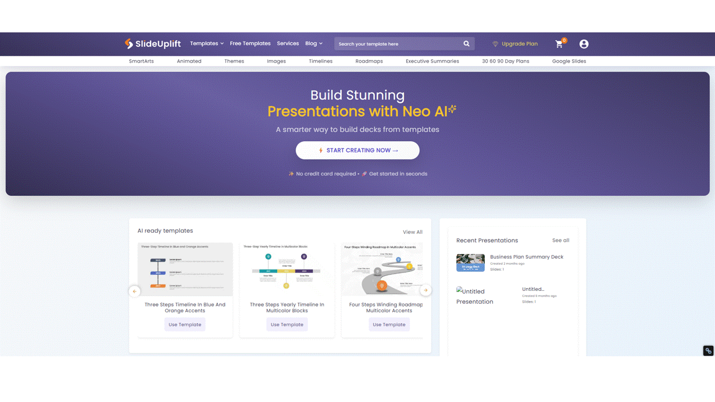Open the Four-Steps Winding Roadmap thumbnail
This screenshot has width=715, height=402.
pyautogui.click(x=382, y=269)
